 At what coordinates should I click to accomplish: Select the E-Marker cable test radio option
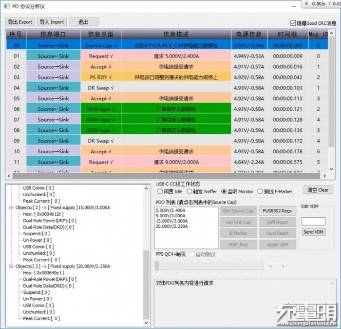(260, 191)
